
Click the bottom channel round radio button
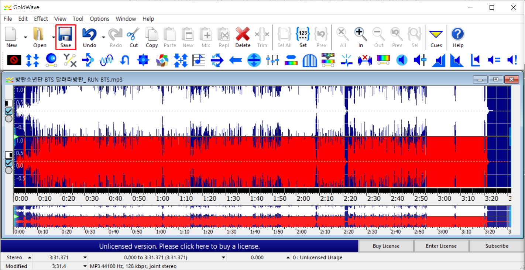[x=8, y=170]
